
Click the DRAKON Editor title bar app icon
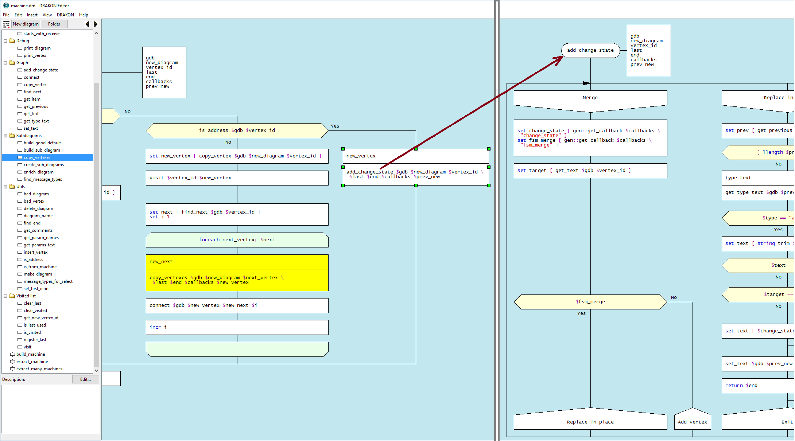(x=6, y=5)
